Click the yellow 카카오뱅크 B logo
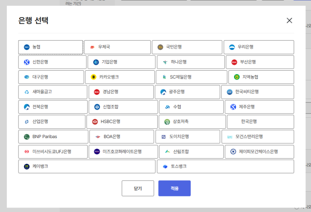This screenshot has width=311, height=212. 93,77
